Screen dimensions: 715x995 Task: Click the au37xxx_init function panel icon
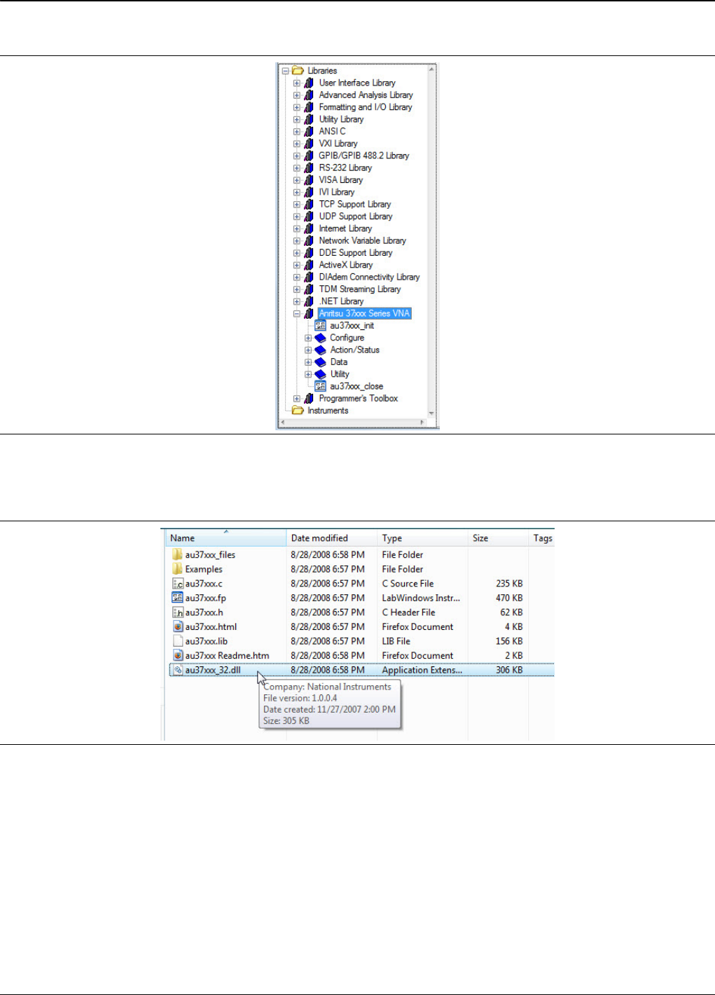(x=320, y=326)
